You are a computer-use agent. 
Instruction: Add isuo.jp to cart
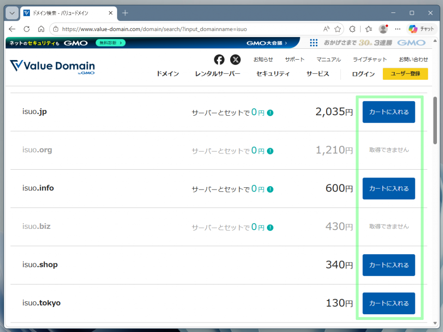389,112
